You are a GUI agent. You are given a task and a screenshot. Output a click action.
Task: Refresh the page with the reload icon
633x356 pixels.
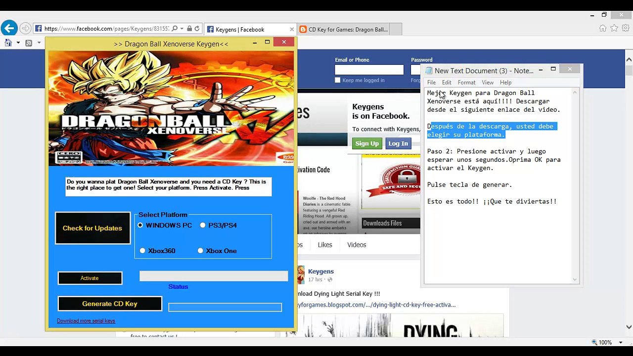[197, 29]
